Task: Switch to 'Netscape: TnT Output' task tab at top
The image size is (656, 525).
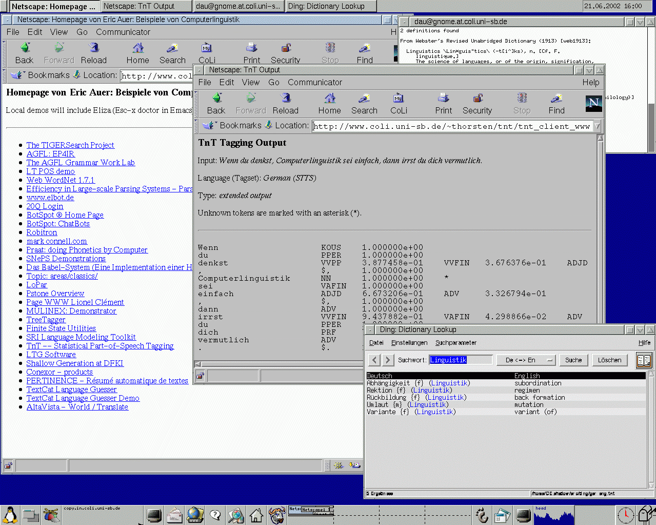Action: pyautogui.click(x=146, y=6)
